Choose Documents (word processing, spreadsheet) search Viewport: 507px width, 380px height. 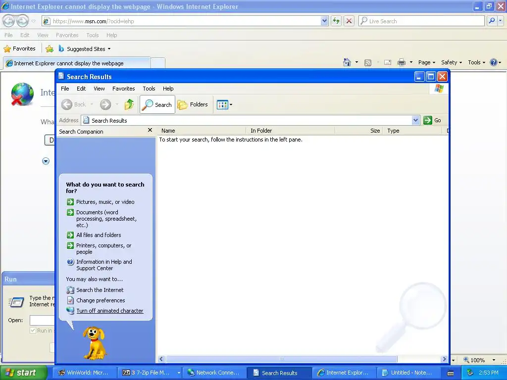coord(106,219)
